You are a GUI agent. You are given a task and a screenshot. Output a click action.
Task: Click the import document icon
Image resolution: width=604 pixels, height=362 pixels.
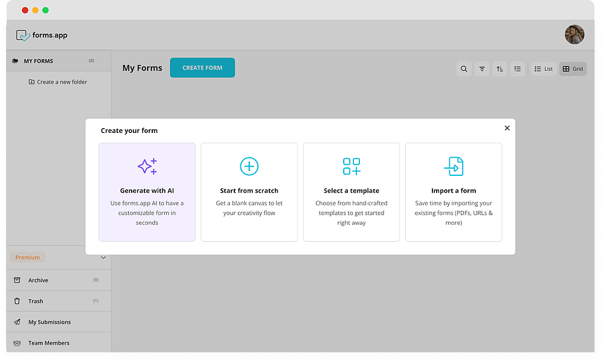tap(454, 166)
